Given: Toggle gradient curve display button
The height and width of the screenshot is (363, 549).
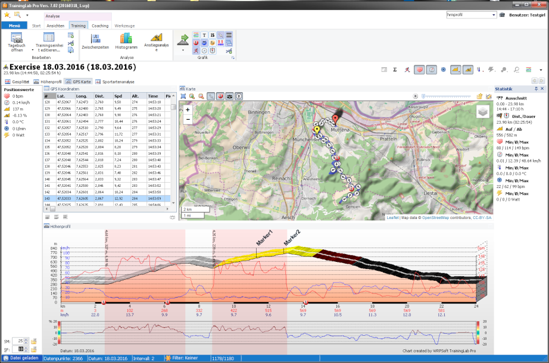Looking at the screenshot, I should 467,70.
